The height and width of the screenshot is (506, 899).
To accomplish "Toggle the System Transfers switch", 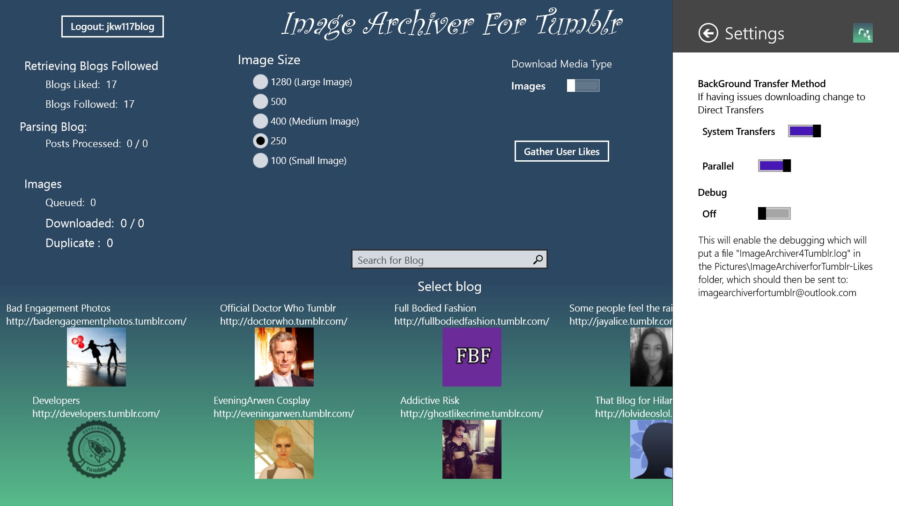I will pyautogui.click(x=804, y=131).
